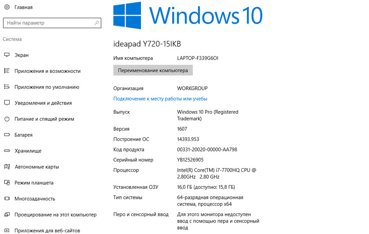This screenshot has width=369, height=234.
Task: Click the Организация label
Action: (128, 88)
